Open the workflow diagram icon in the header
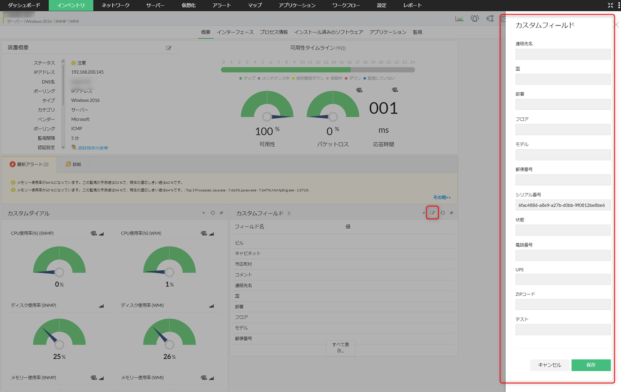Image resolution: width=621 pixels, height=392 pixels. pyautogui.click(x=490, y=18)
